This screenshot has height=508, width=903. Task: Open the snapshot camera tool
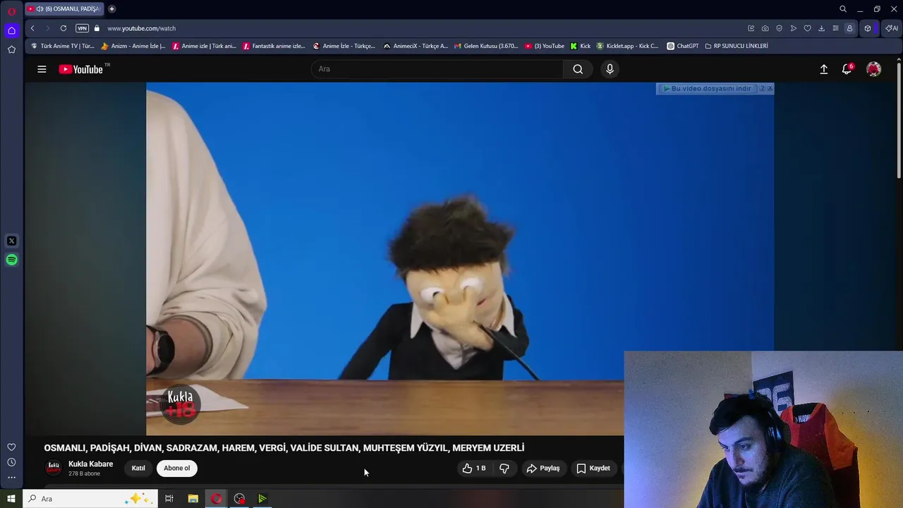click(765, 28)
